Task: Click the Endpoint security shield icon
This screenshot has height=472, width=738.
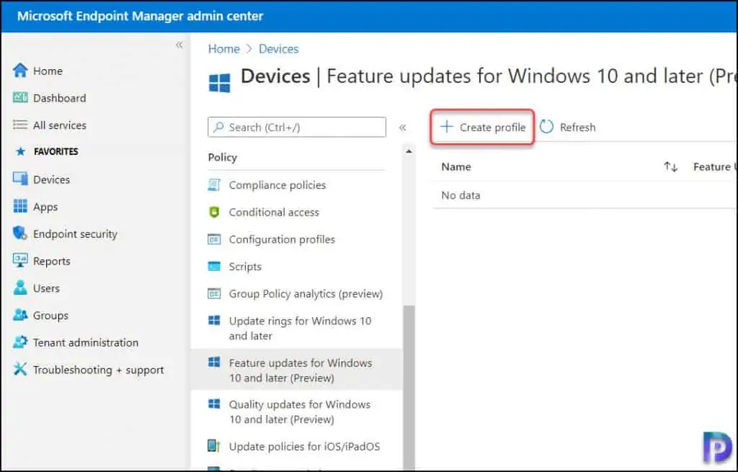Action: [20, 233]
